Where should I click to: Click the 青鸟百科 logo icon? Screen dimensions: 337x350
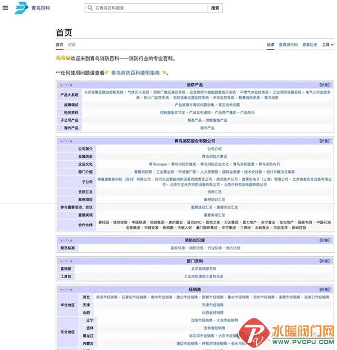pyautogui.click(x=20, y=8)
